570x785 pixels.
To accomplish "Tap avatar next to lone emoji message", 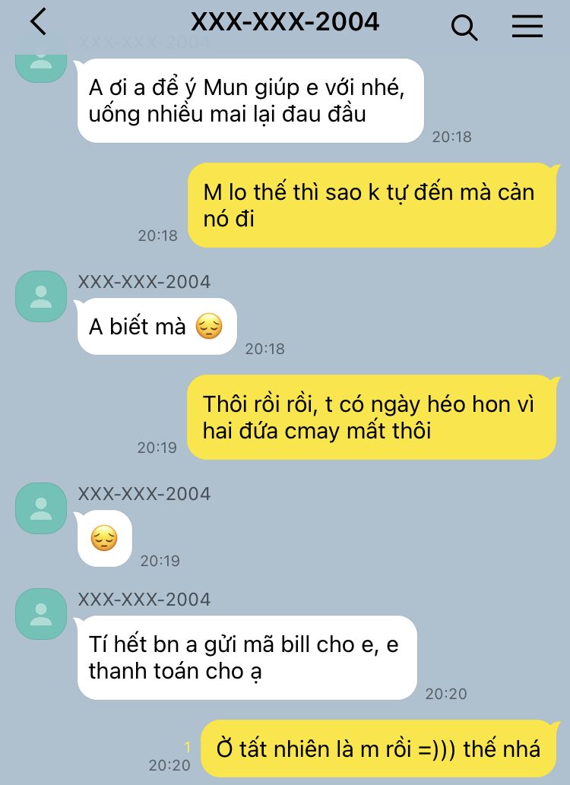I will click(x=41, y=508).
